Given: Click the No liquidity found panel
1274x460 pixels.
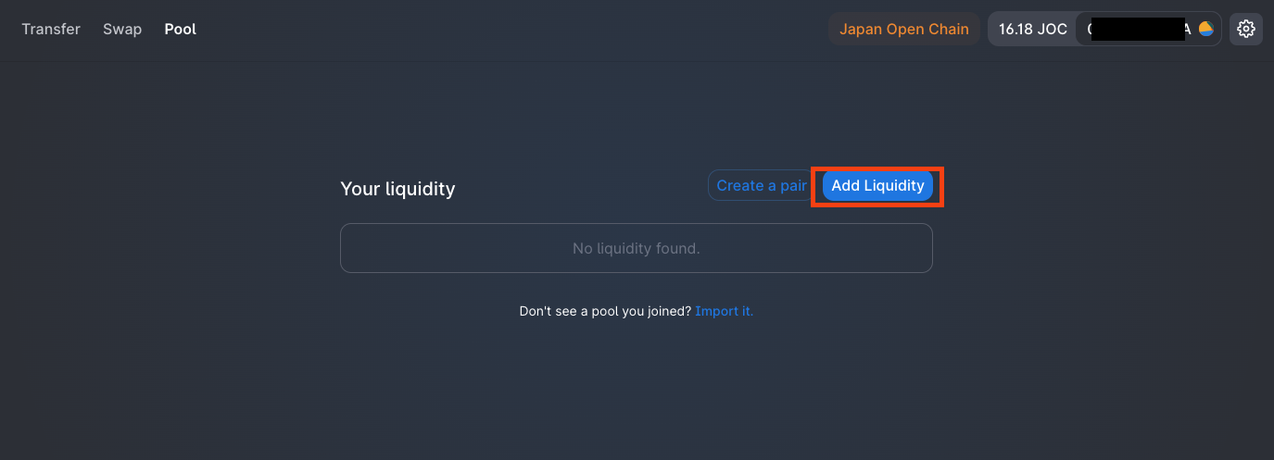Looking at the screenshot, I should [637, 248].
